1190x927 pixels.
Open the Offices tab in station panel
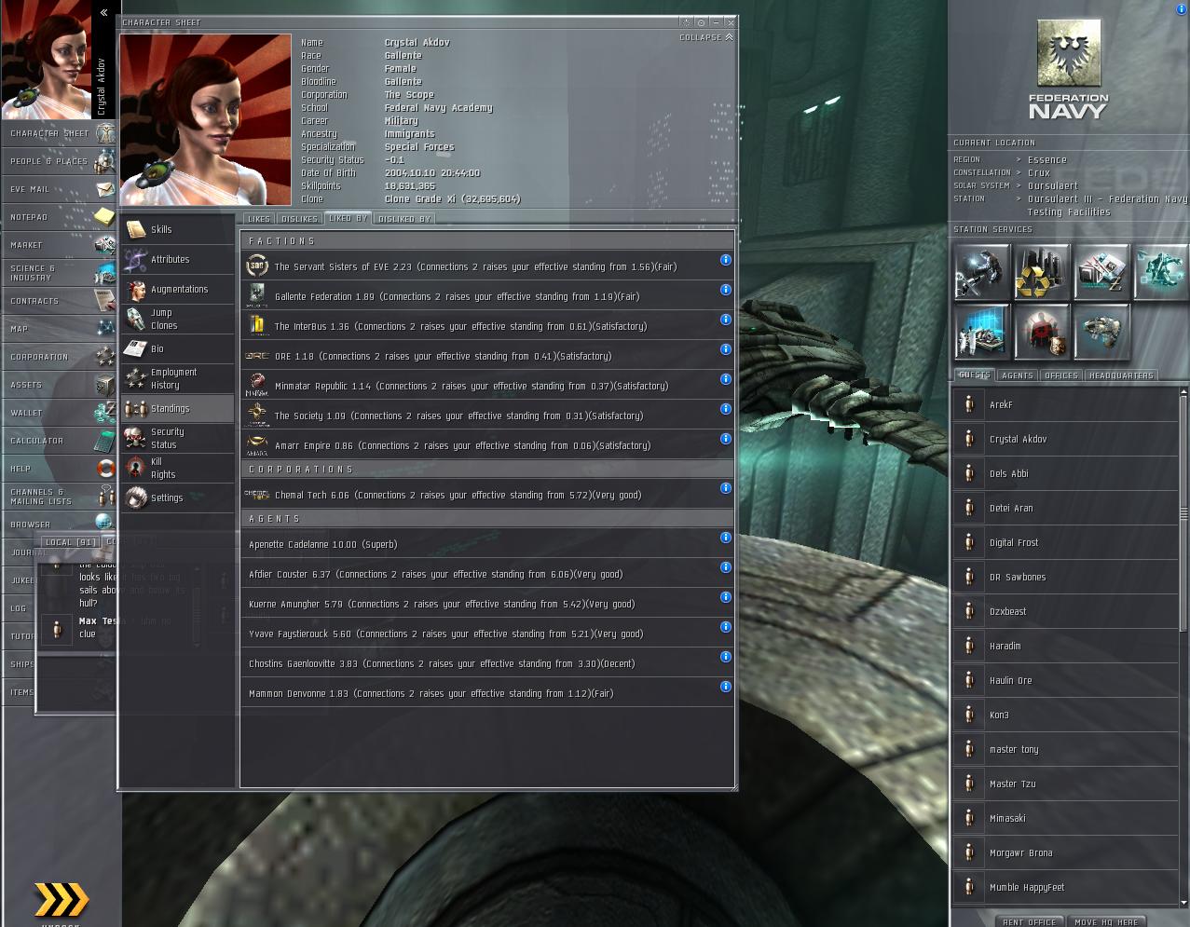pyautogui.click(x=1060, y=375)
